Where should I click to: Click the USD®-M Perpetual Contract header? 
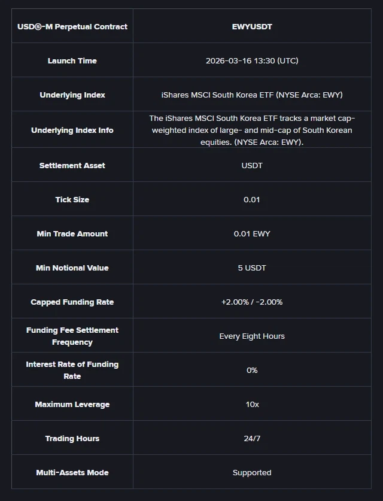(x=72, y=26)
